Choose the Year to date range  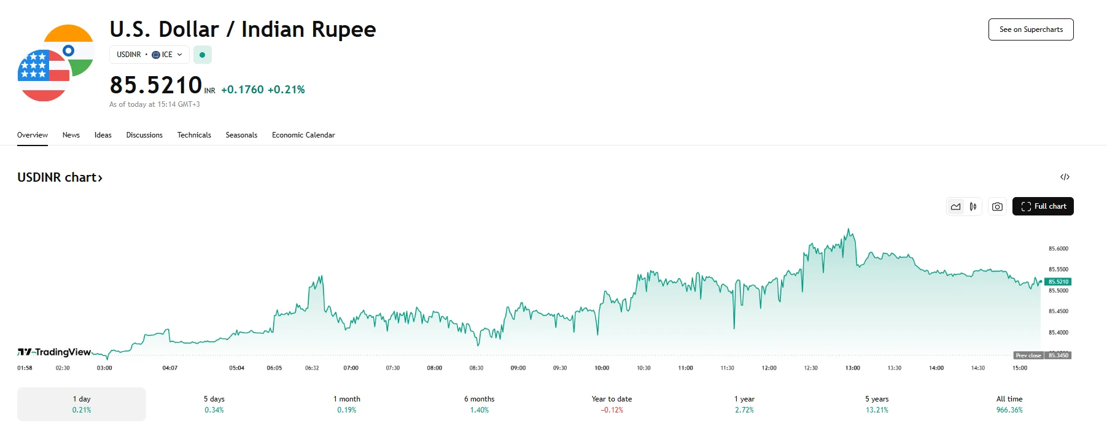612,404
